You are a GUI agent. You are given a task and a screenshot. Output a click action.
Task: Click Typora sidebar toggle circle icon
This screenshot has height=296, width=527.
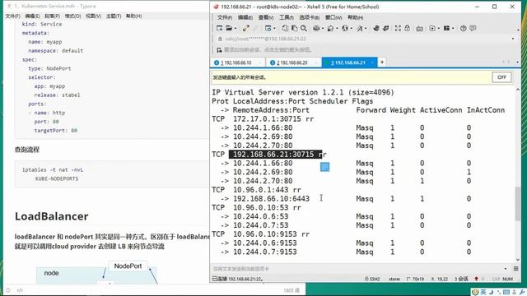[8, 290]
